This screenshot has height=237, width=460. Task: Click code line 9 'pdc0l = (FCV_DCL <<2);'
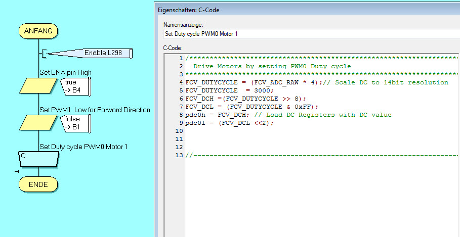(229, 123)
